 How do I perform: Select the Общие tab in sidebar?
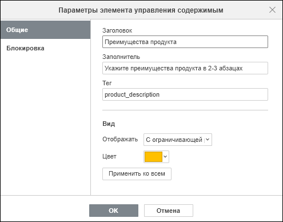[45, 30]
